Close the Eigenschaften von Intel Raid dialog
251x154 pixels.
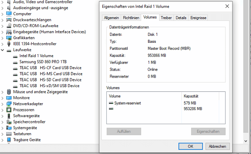click(x=227, y=6)
